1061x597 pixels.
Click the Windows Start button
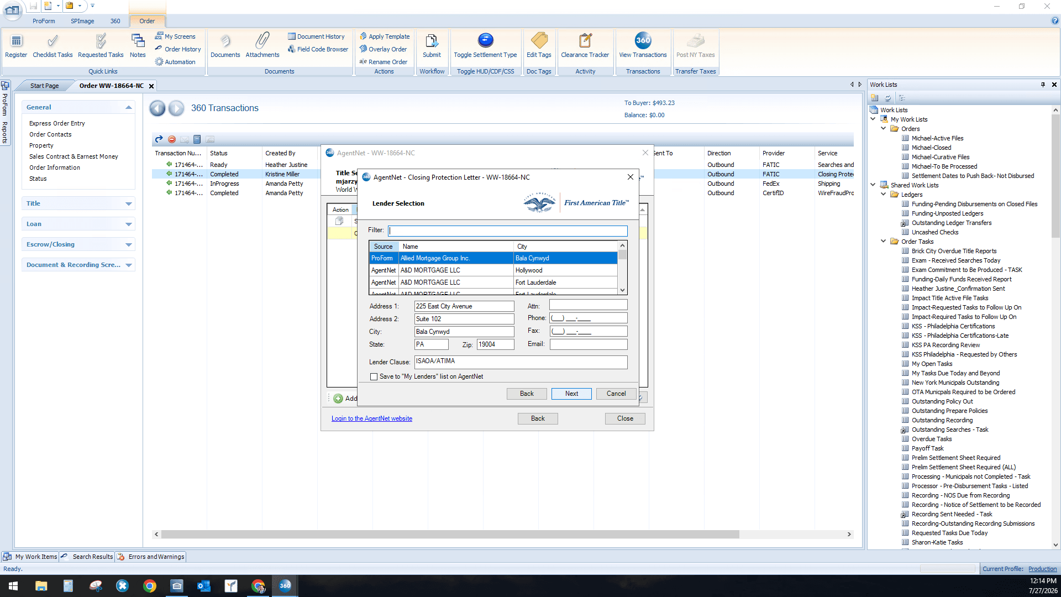pos(13,586)
